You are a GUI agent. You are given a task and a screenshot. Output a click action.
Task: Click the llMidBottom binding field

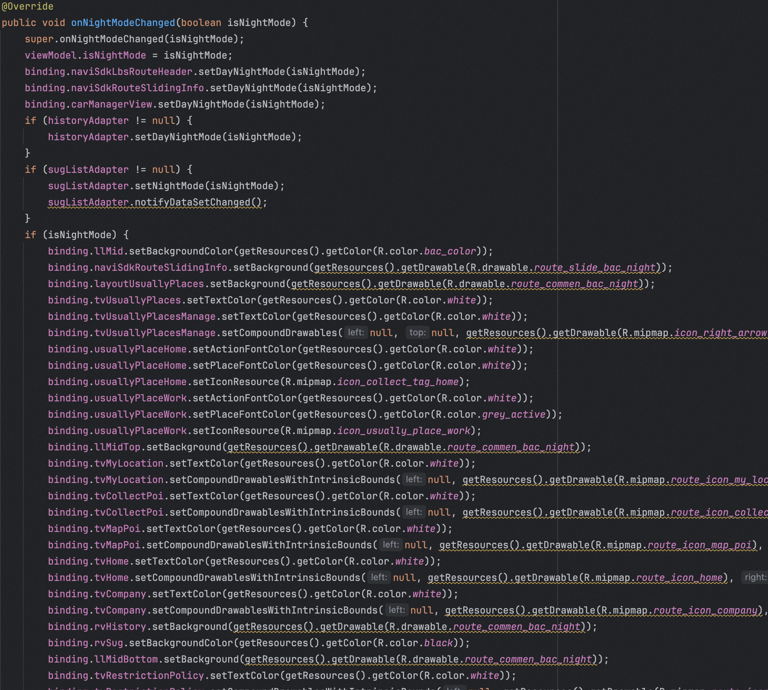pos(126,659)
